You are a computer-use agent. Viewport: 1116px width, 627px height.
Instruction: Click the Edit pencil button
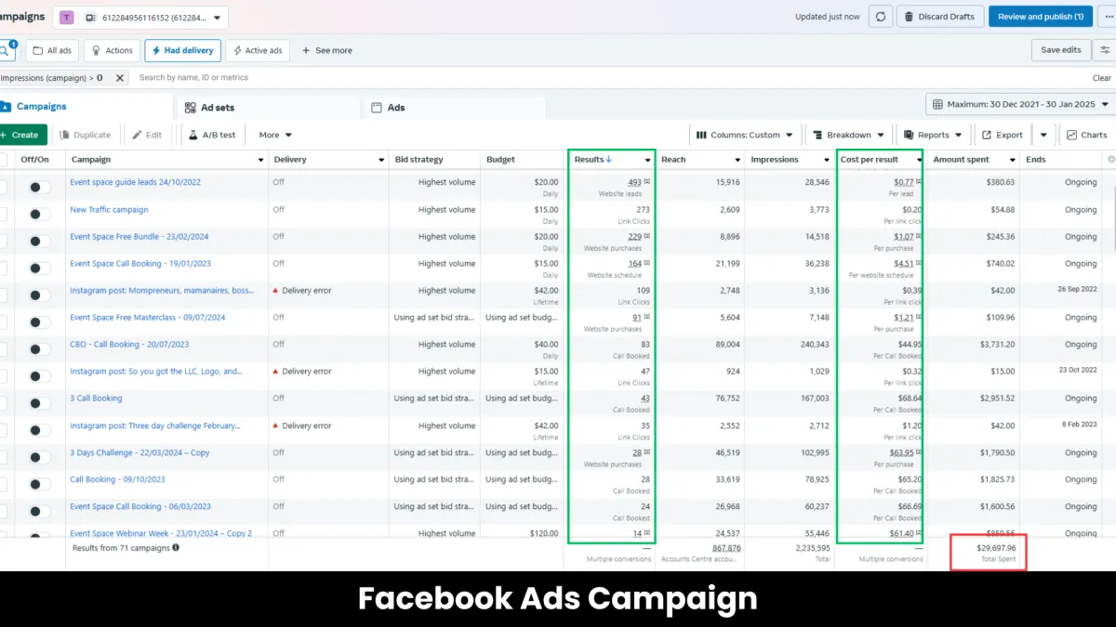[x=147, y=135]
